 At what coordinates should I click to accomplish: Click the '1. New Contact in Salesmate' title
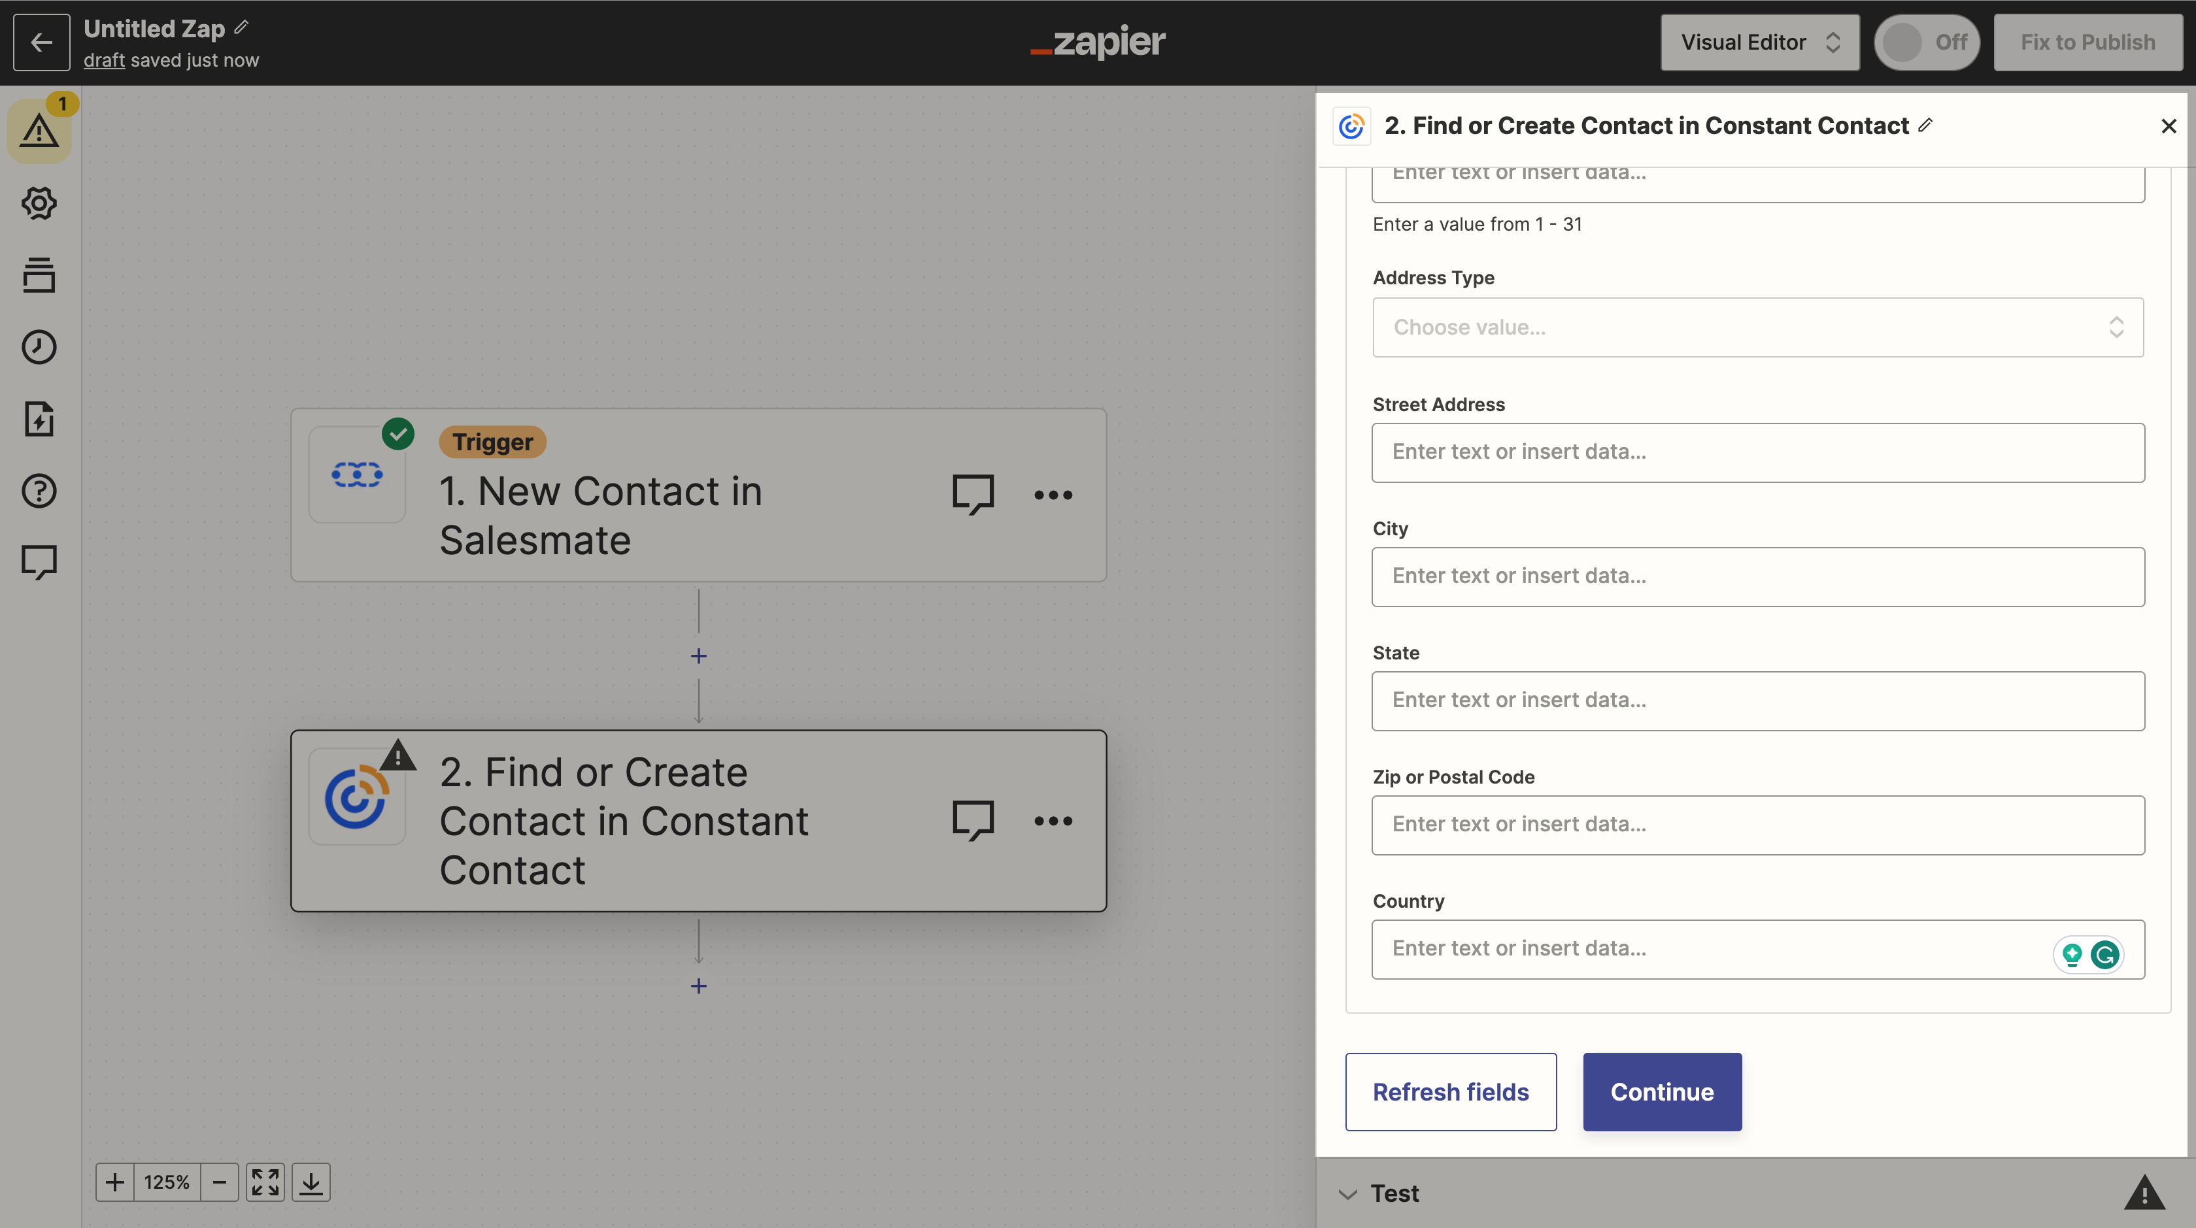[x=600, y=516]
